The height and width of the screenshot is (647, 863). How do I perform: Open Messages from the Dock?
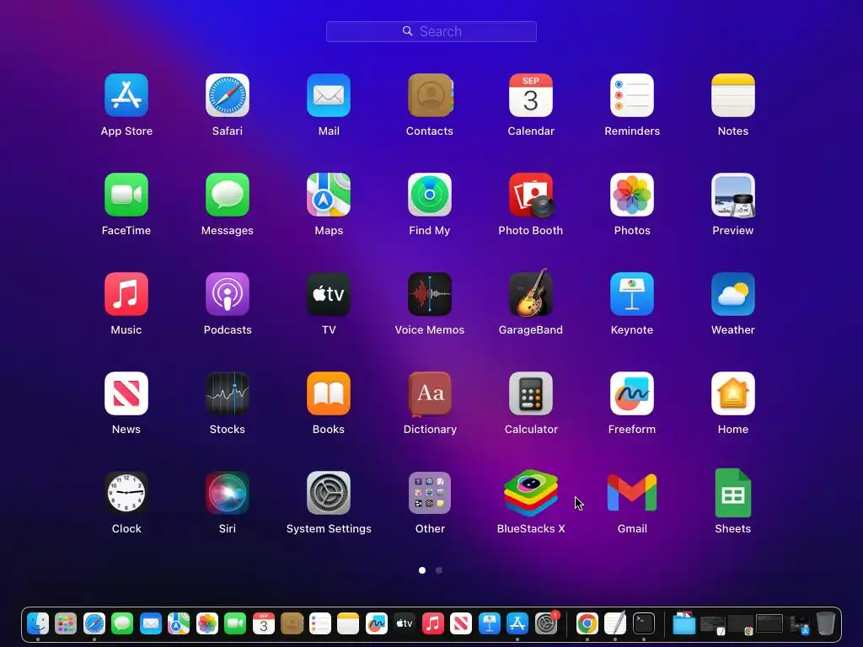pos(122,624)
